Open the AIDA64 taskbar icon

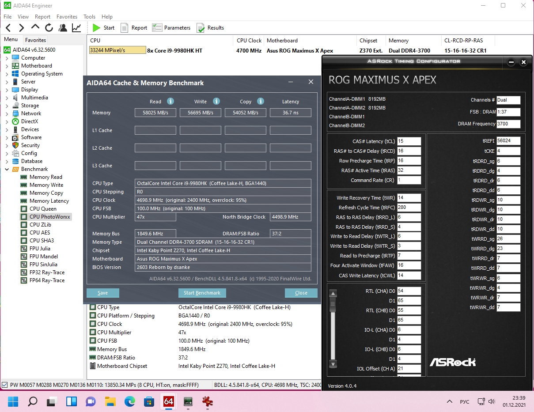pos(169,401)
